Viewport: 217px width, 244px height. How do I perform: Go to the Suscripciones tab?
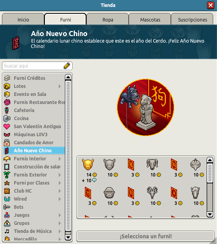click(x=192, y=20)
